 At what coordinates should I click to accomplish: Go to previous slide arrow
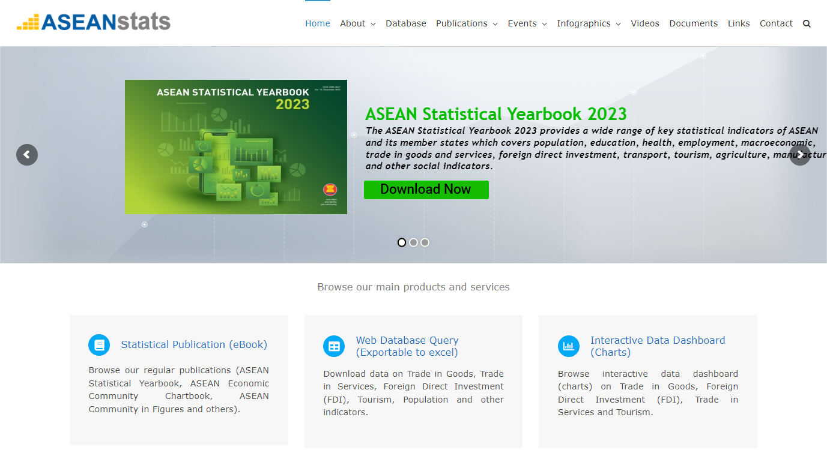27,155
